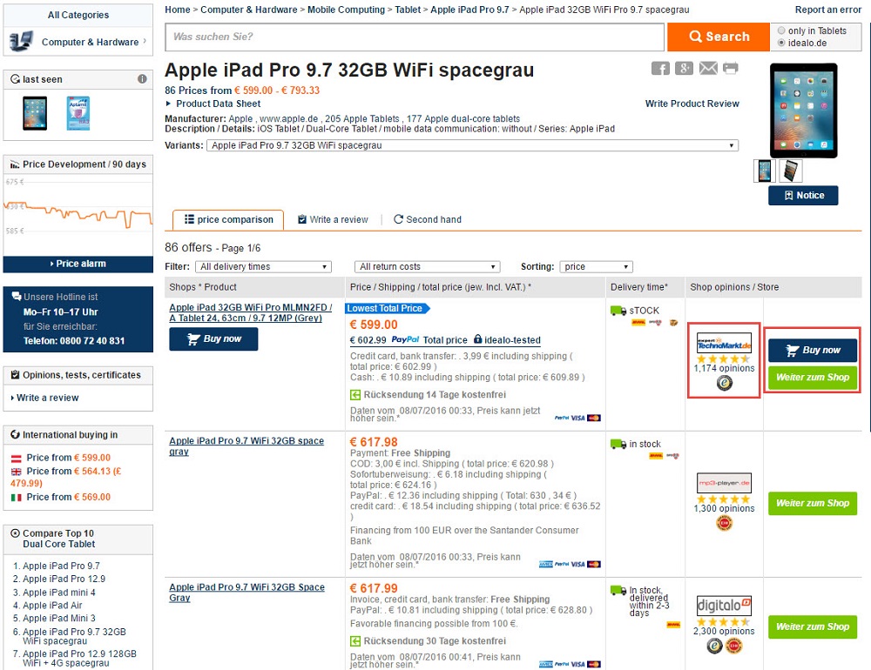This screenshot has height=670, width=871.
Task: Click Weiter zum Shop for mp3-player.de offer
Action: pyautogui.click(x=813, y=504)
